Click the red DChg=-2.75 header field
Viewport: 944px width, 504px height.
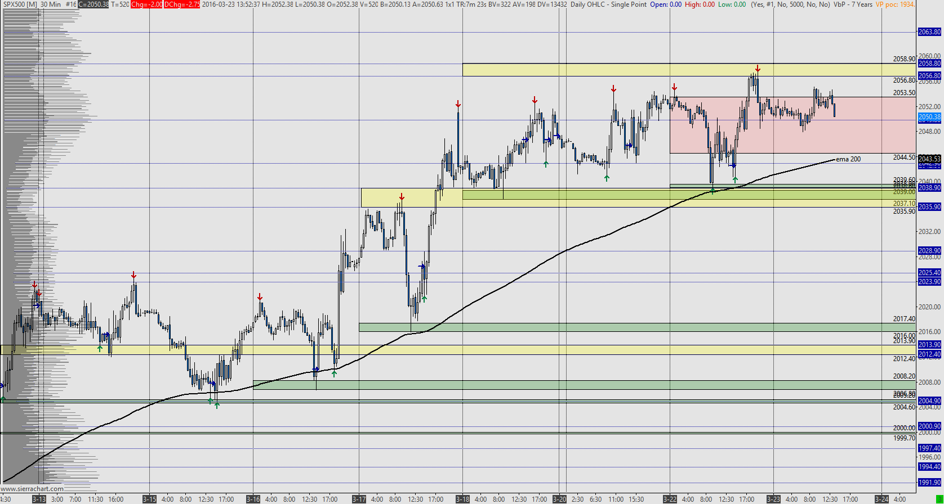(182, 4)
